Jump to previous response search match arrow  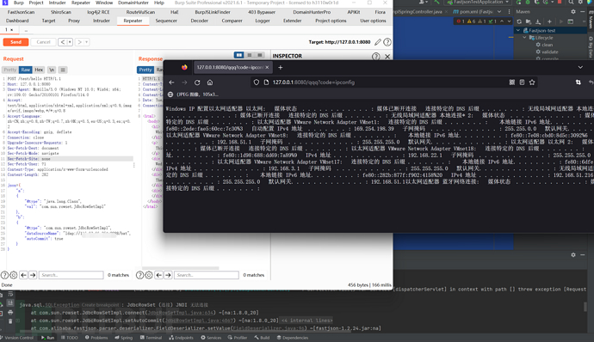(158, 275)
